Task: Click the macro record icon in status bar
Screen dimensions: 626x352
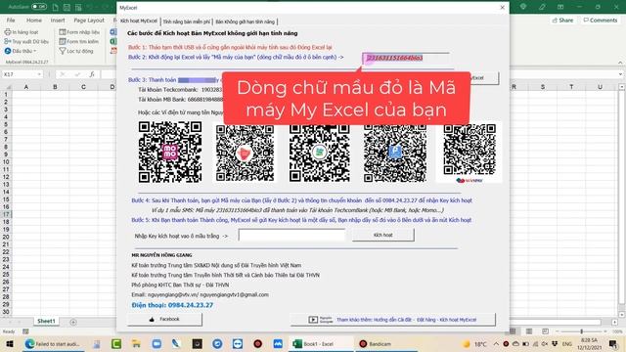Action: pos(25,331)
